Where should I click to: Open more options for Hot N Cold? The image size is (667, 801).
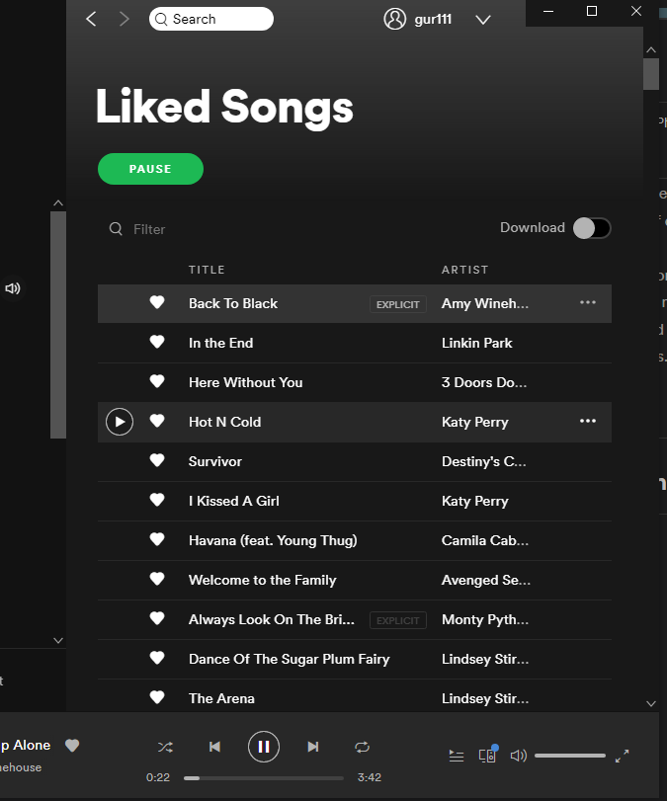[x=588, y=422]
